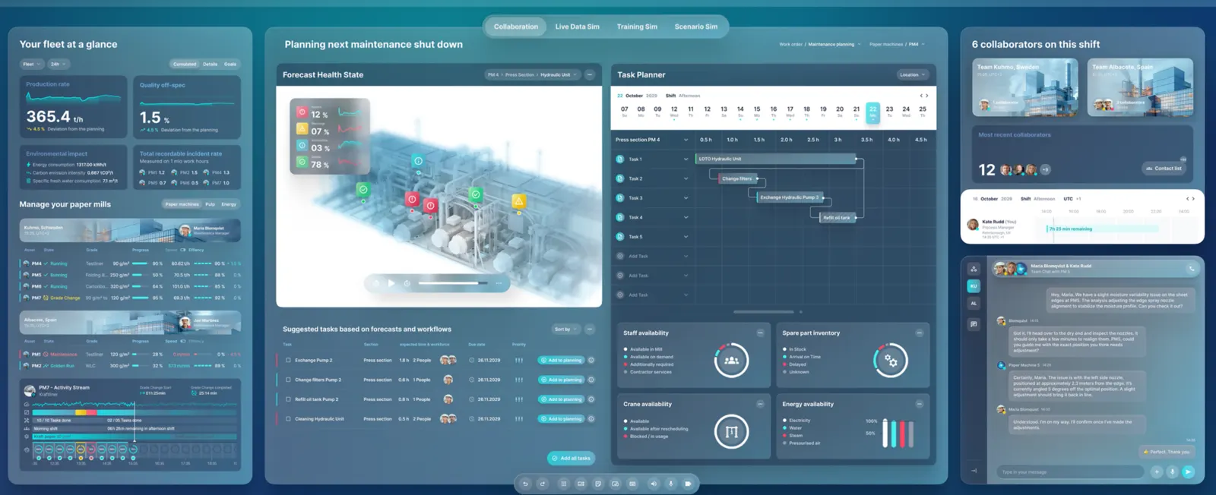Click into the chat message input field
1216x495 pixels.
[x=1070, y=472]
